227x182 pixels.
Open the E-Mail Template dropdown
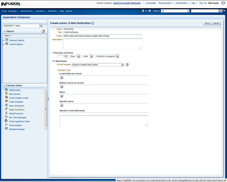122,65
